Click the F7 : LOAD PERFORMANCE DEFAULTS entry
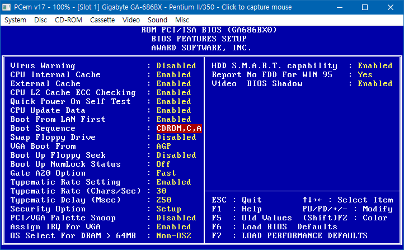 (289, 235)
